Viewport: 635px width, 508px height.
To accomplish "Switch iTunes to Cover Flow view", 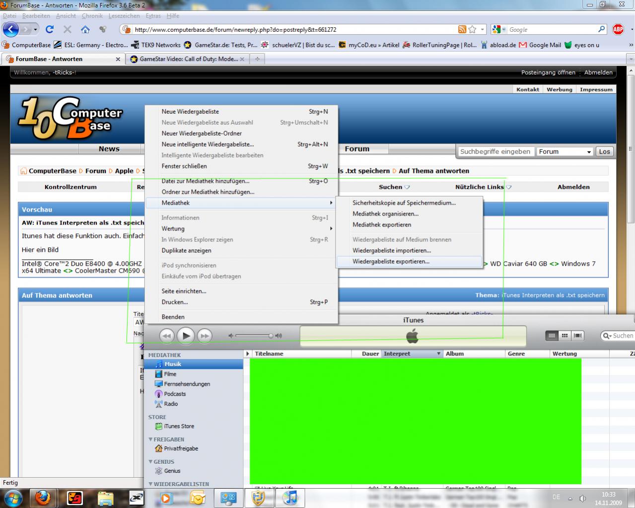I will coord(577,336).
